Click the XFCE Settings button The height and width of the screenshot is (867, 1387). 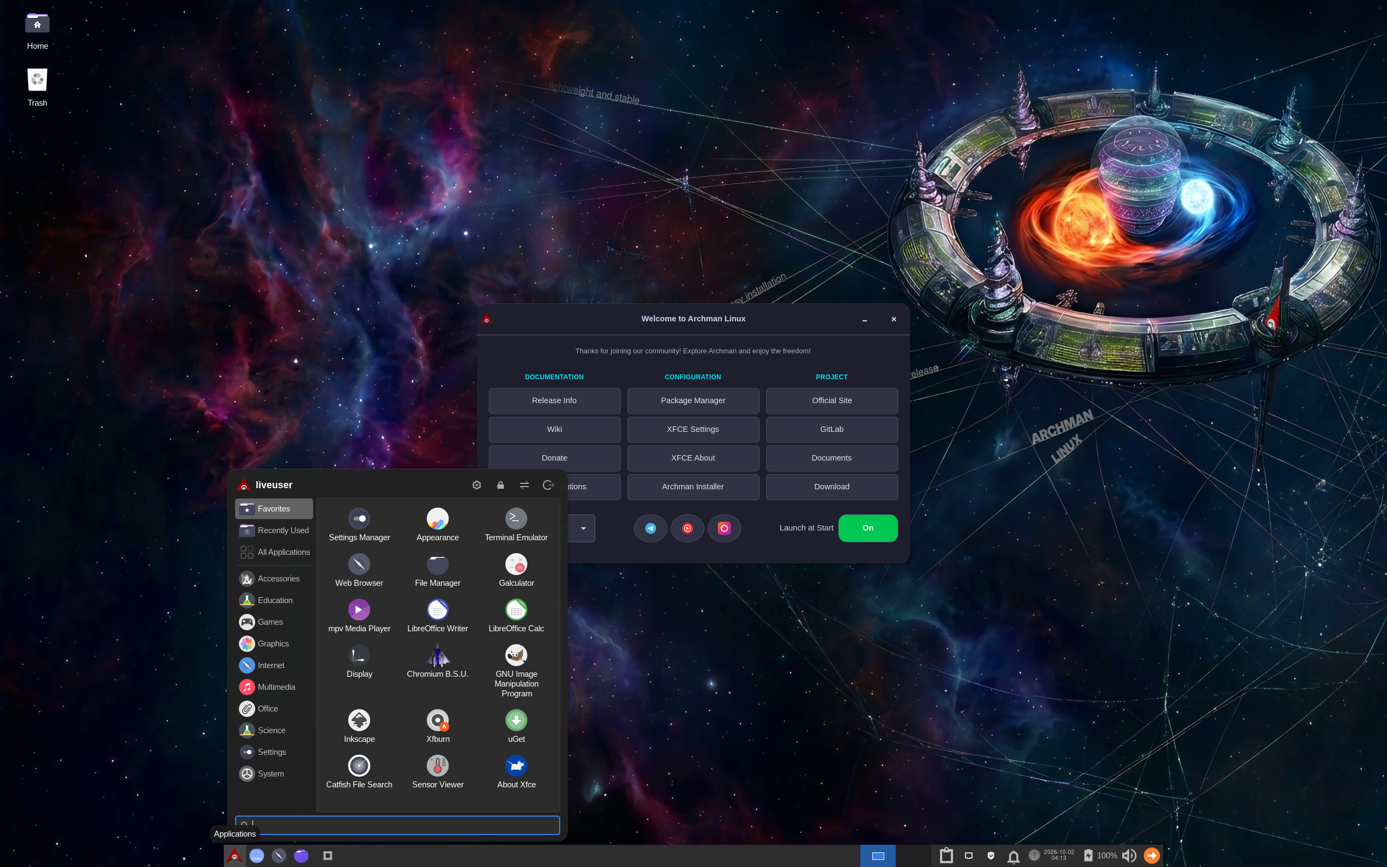pos(693,430)
